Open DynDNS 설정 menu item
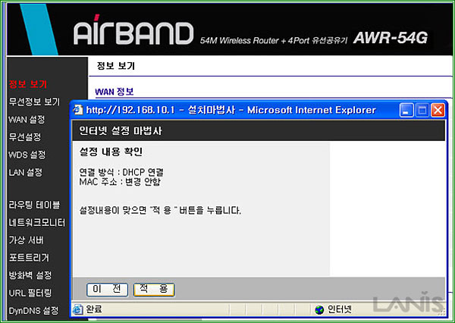 (x=33, y=311)
